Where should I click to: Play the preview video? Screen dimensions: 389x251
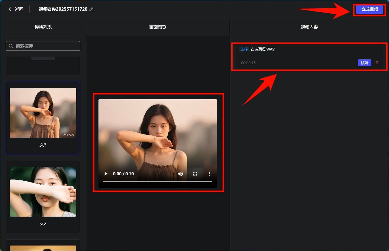pyautogui.click(x=105, y=174)
